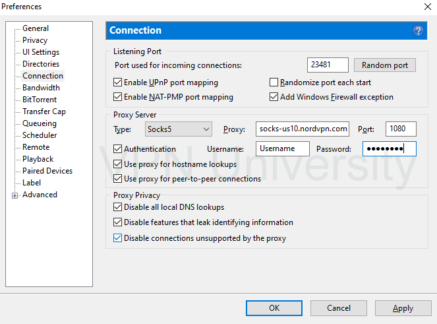Expand the Advanced tree node
This screenshot has height=324, width=437.
click(15, 195)
